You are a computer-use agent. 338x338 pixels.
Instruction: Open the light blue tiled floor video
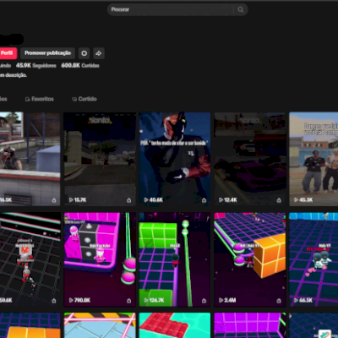[100, 325]
